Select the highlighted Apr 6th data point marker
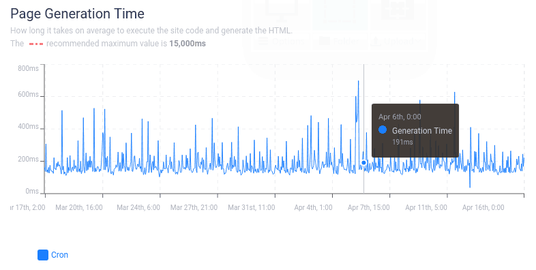The width and height of the screenshot is (536, 270). 363,163
